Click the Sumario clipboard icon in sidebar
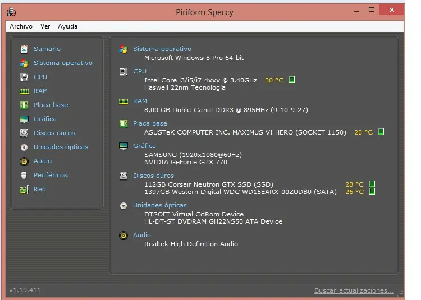 [24, 49]
